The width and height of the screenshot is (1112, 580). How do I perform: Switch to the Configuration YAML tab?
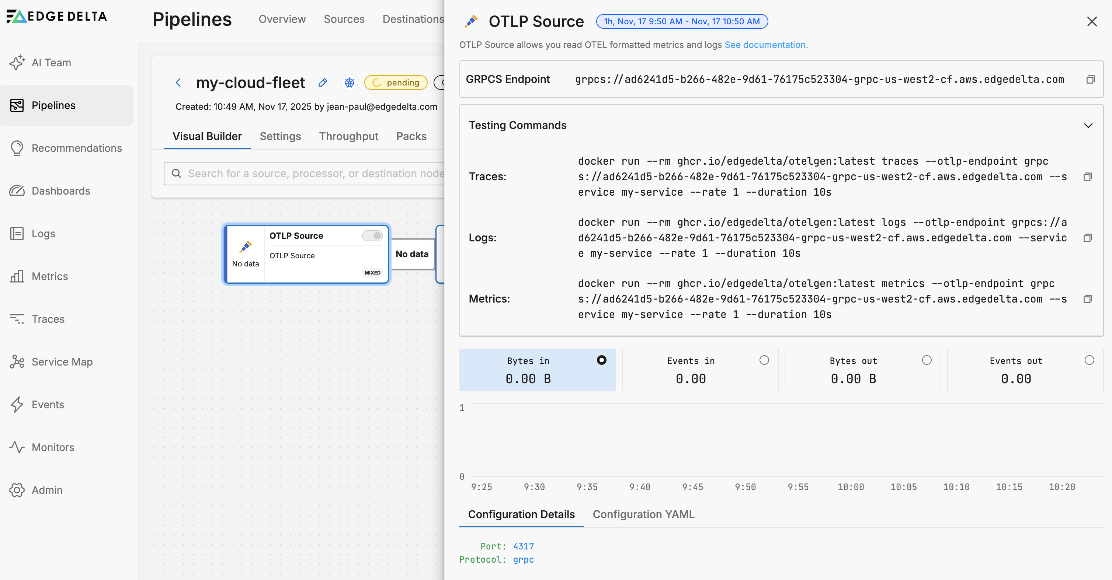(643, 514)
